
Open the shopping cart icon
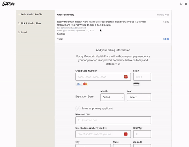coord(181,4)
